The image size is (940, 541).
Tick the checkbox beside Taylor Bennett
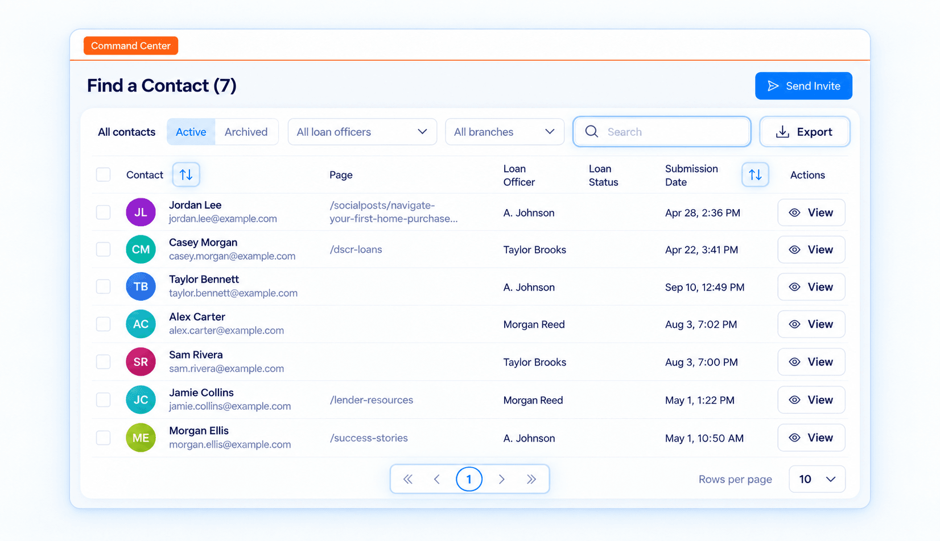click(103, 286)
